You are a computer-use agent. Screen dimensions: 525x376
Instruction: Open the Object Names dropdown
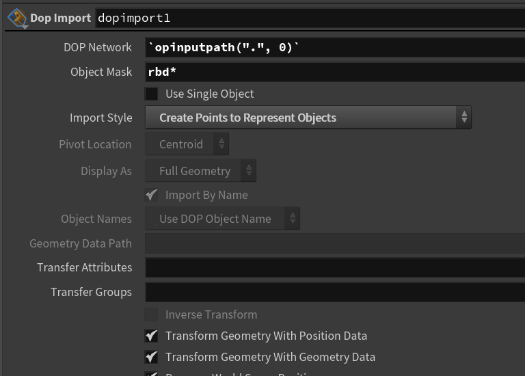(x=222, y=219)
